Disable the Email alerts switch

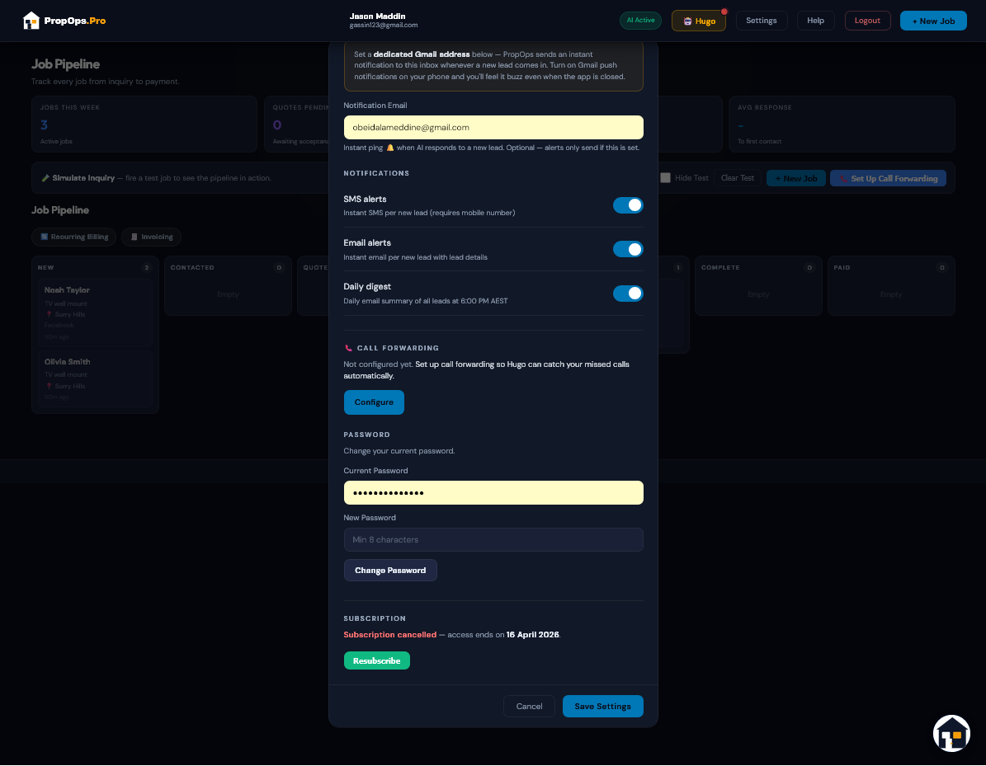coord(628,250)
